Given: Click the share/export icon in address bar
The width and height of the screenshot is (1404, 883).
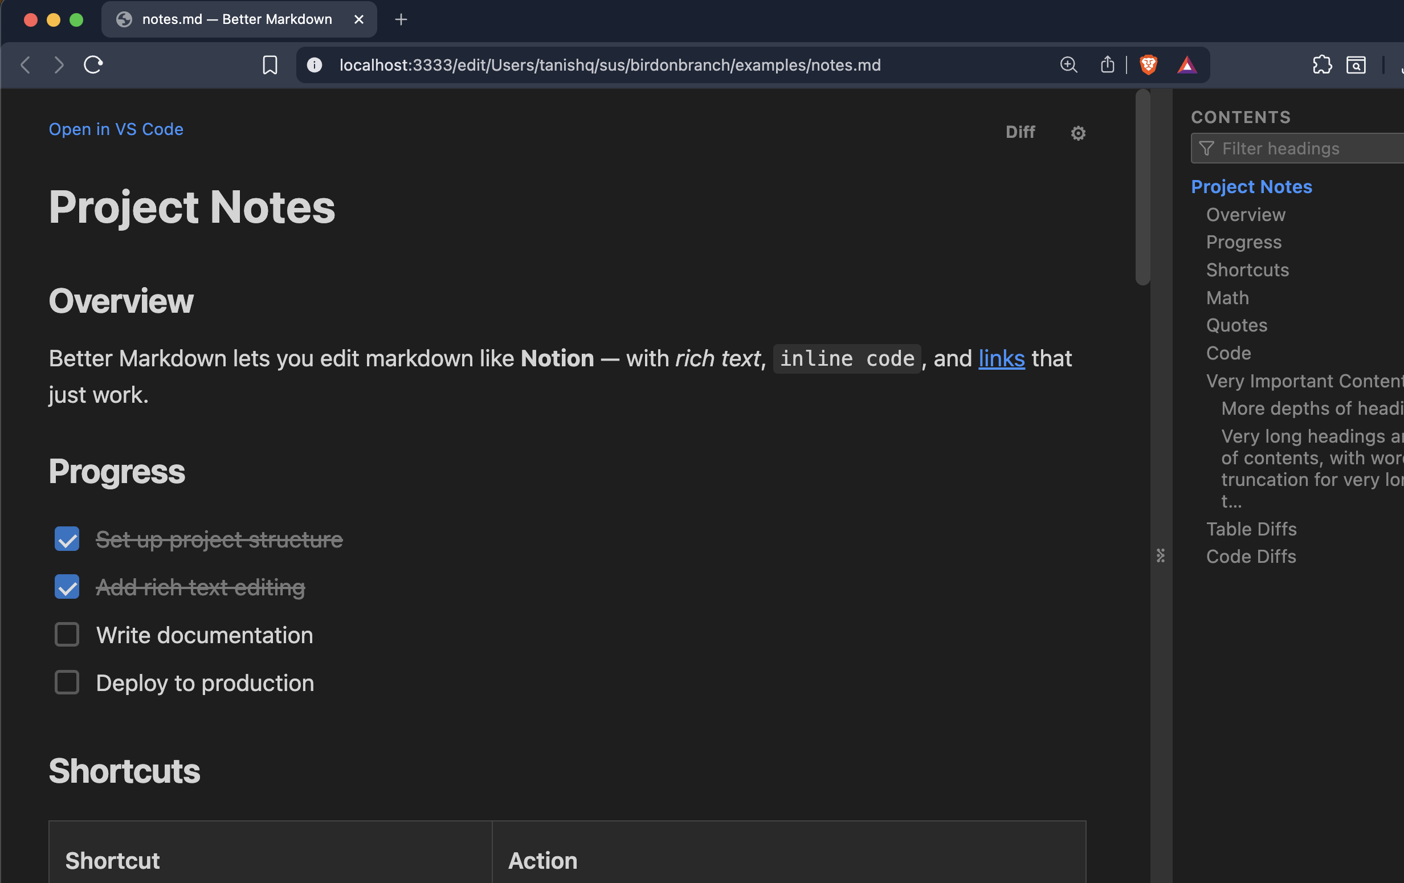Looking at the screenshot, I should 1107,65.
